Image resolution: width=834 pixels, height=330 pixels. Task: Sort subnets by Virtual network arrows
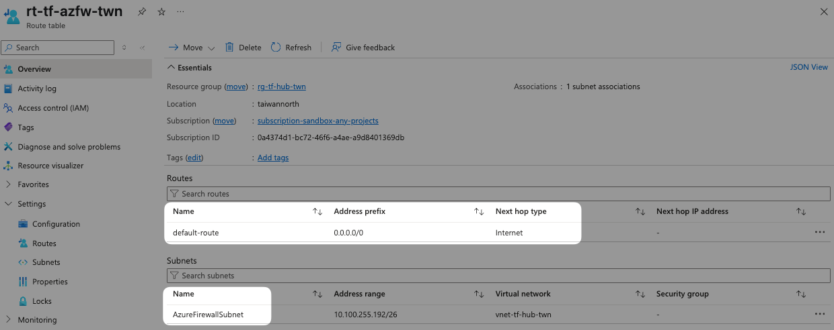[640, 294]
